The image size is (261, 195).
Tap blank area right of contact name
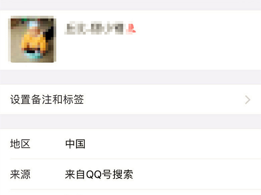[198, 28]
